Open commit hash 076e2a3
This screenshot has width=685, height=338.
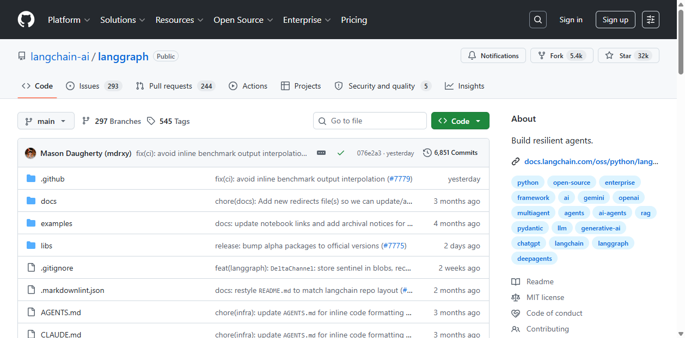click(x=369, y=153)
